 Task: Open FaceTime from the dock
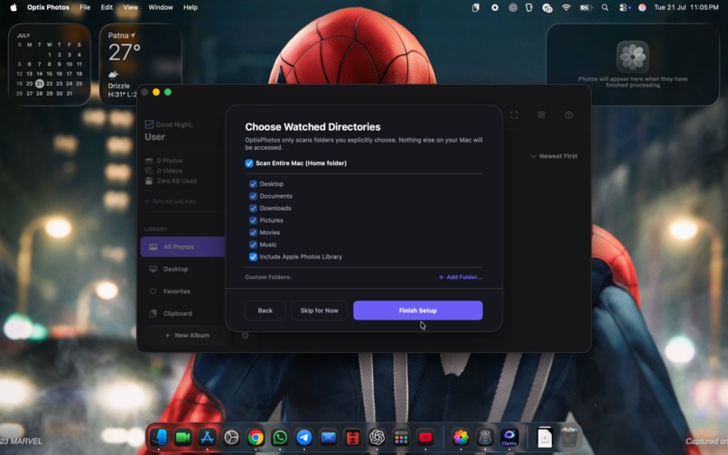pyautogui.click(x=183, y=437)
